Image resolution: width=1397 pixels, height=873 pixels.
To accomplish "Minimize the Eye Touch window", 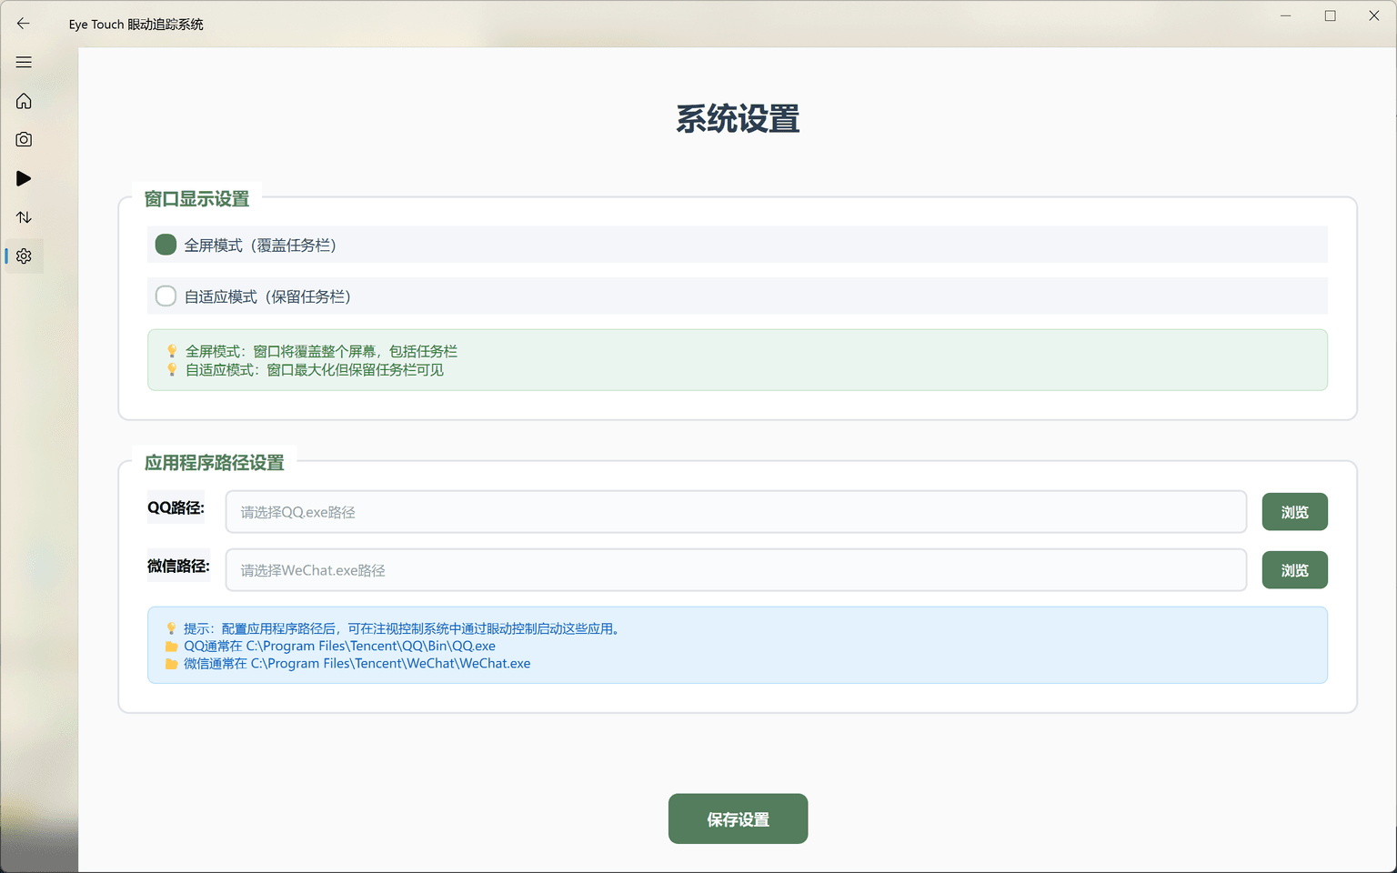I will (1286, 15).
